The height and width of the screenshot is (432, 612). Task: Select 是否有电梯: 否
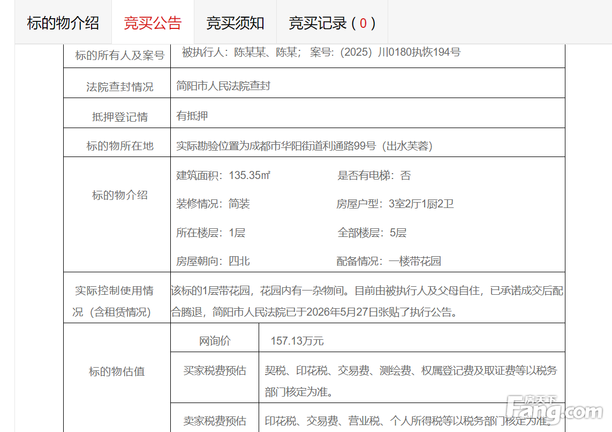374,175
